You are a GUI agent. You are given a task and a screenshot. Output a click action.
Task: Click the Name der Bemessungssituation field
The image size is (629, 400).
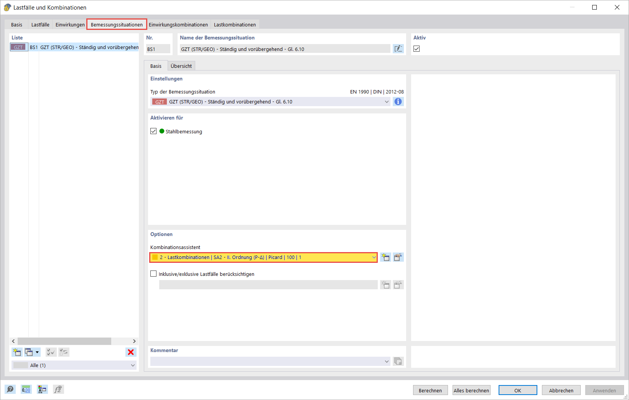[285, 49]
